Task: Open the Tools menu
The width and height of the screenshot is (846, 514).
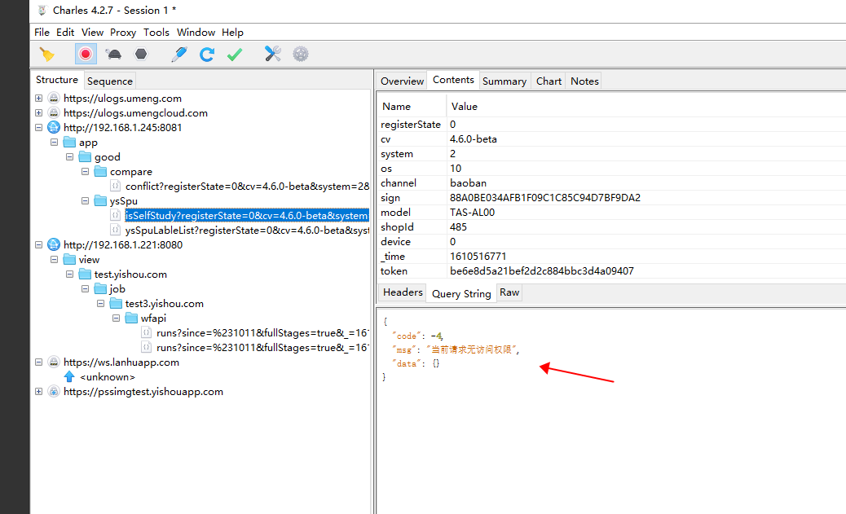Action: tap(156, 33)
